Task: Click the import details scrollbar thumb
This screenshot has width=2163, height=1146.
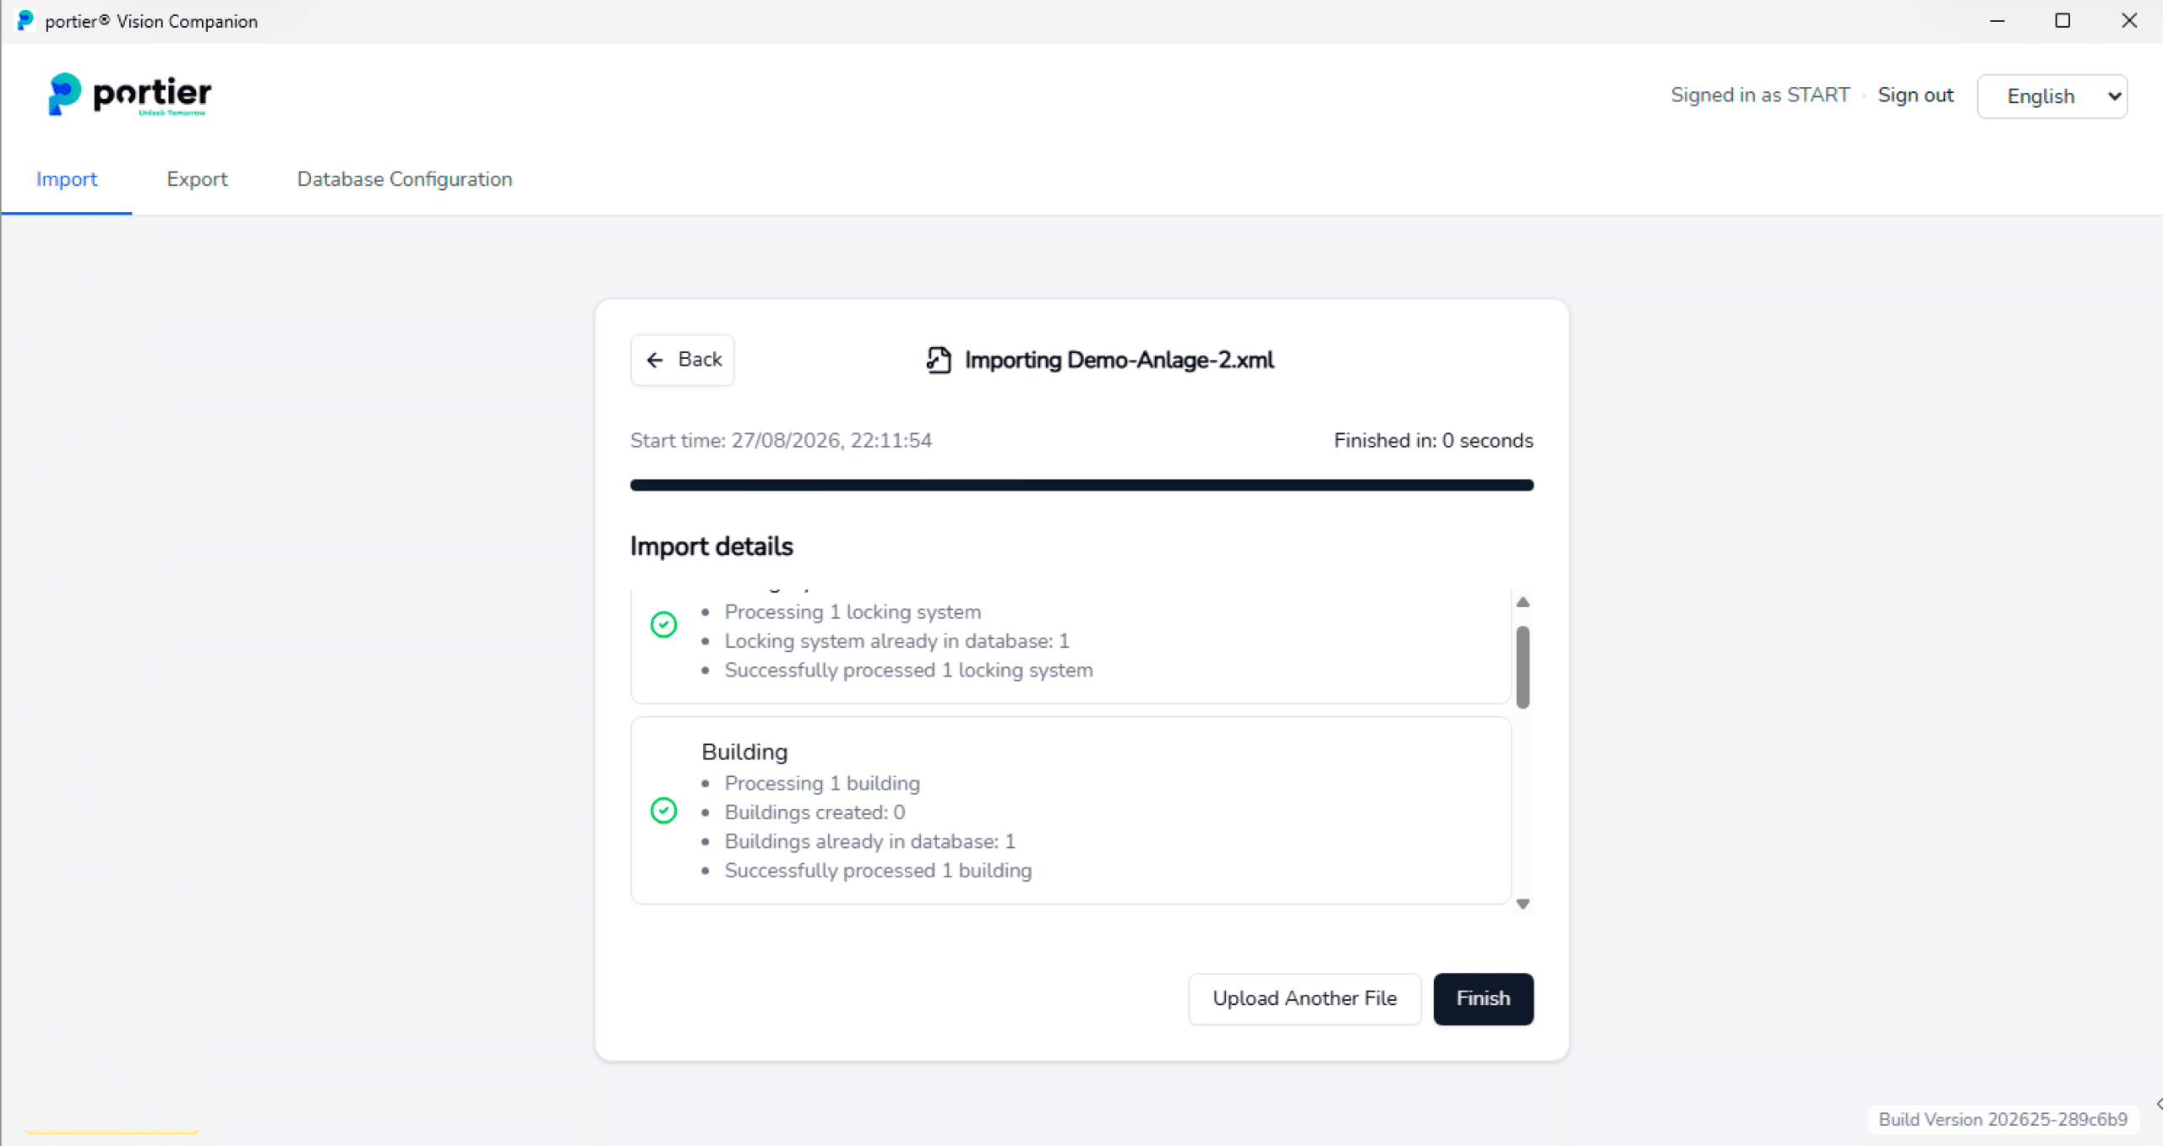Action: coord(1523,667)
